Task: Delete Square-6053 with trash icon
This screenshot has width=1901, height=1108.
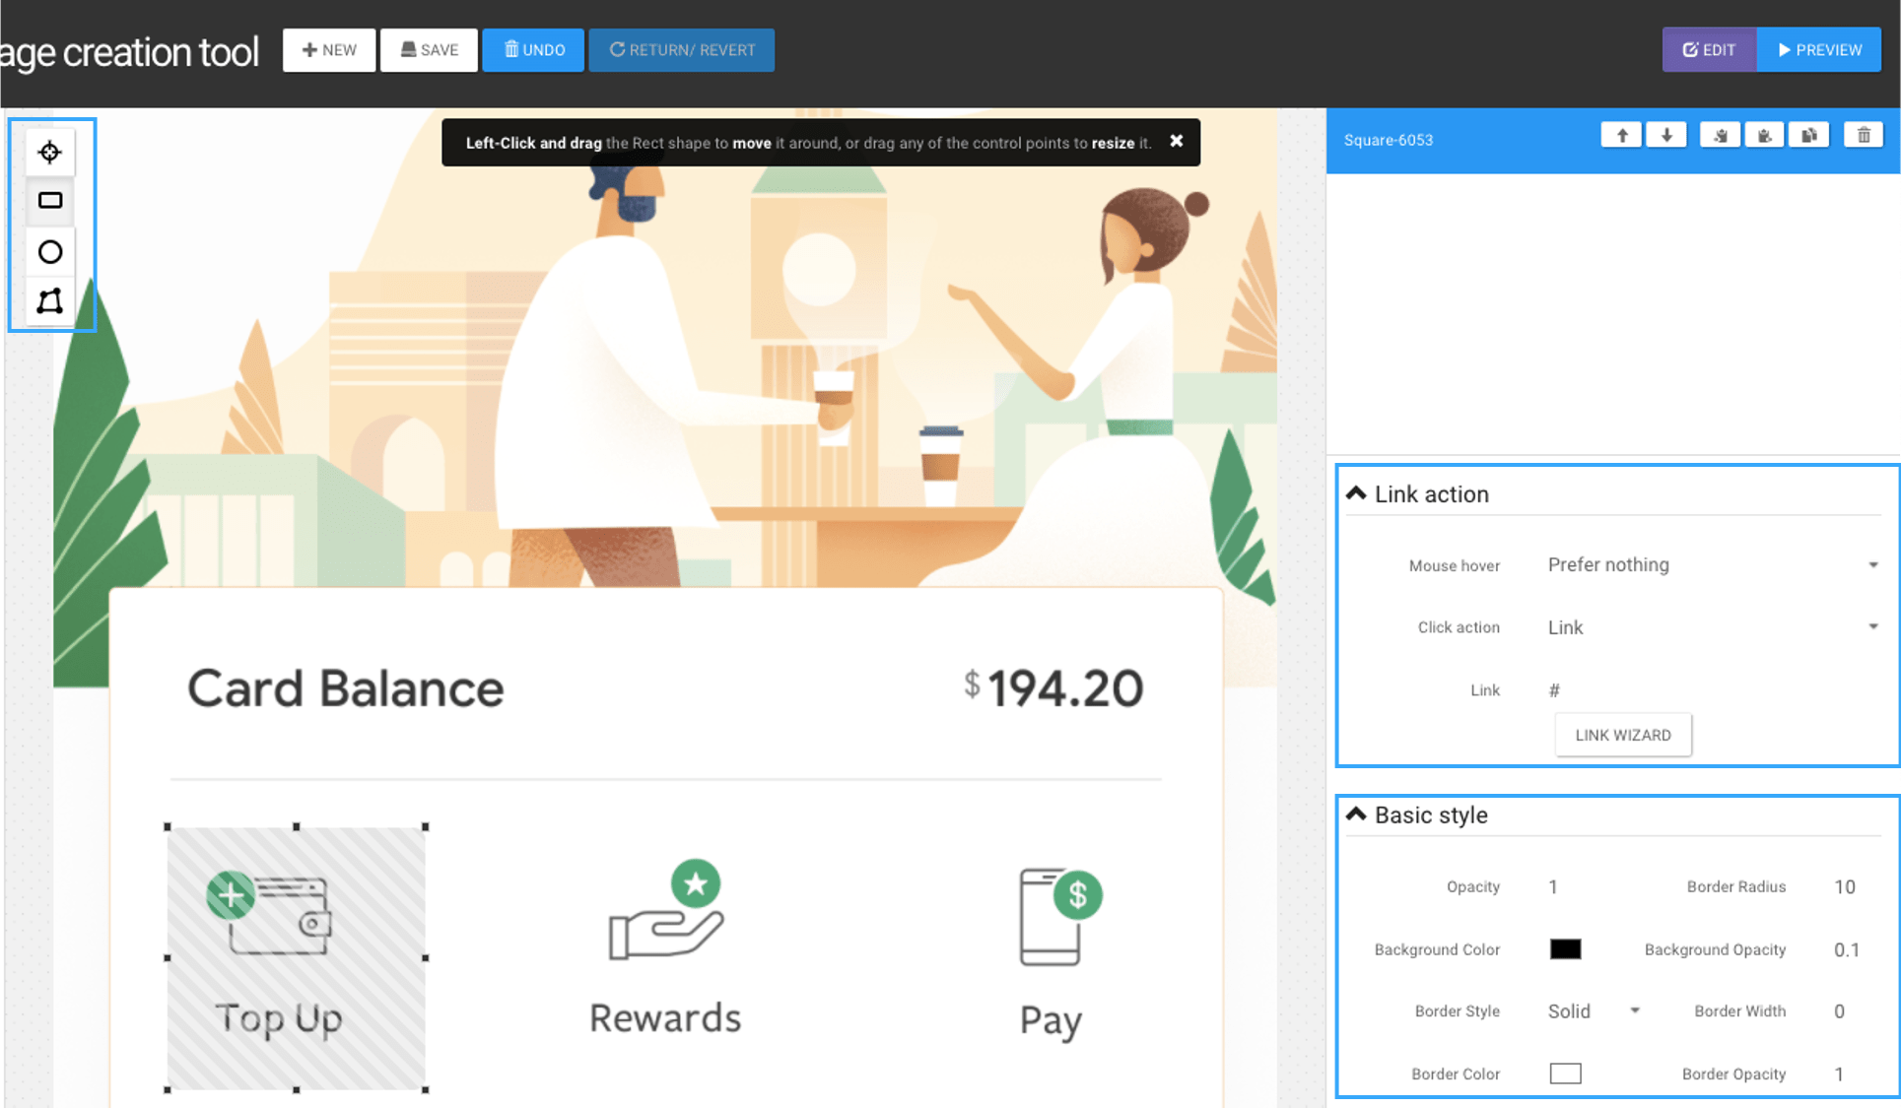Action: pos(1864,136)
